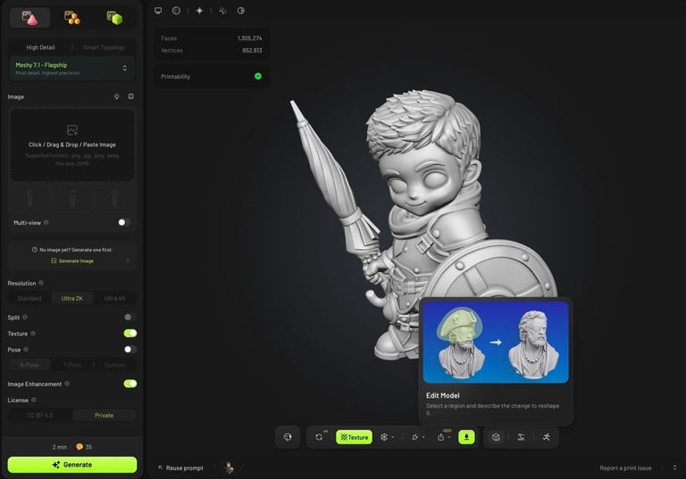Viewport: 686px width, 479px height.
Task: Disable the Image Enhancement switch
Action: [x=130, y=384]
